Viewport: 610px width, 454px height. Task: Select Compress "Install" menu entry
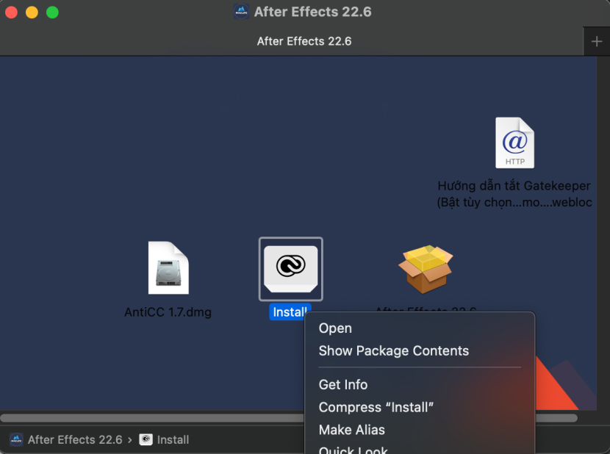pyautogui.click(x=376, y=407)
